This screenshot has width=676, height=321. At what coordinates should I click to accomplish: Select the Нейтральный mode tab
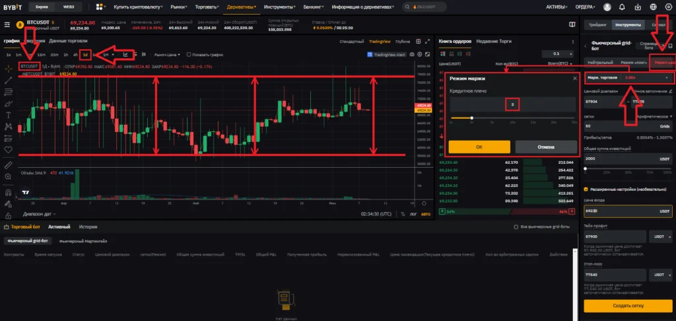point(601,63)
